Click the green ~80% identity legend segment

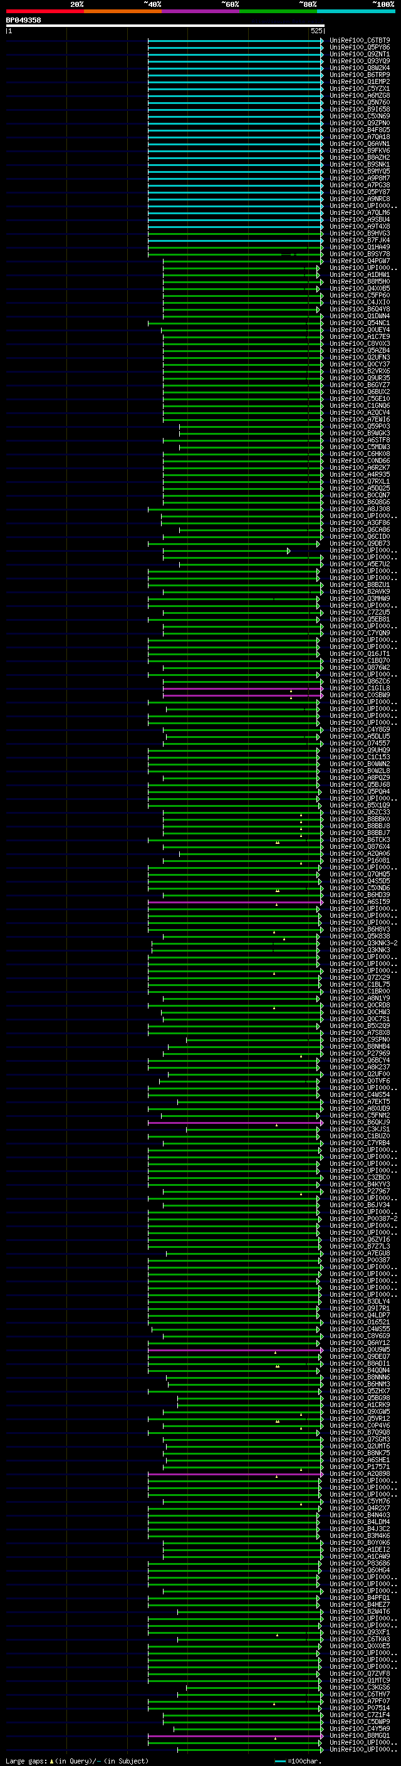pos(278,11)
